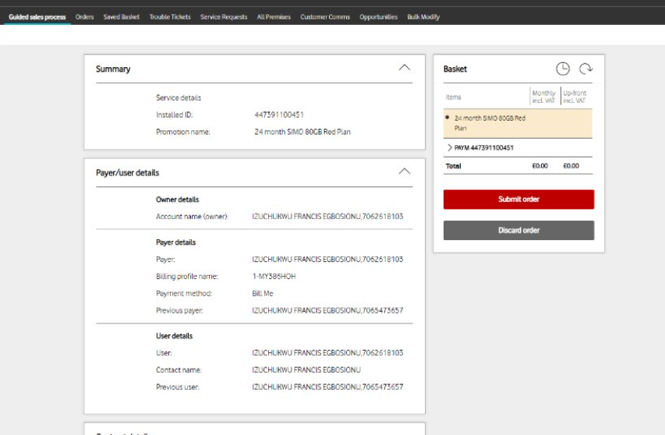Select the 24 month SIMO basket item
This screenshot has height=435, width=665.
coord(490,122)
